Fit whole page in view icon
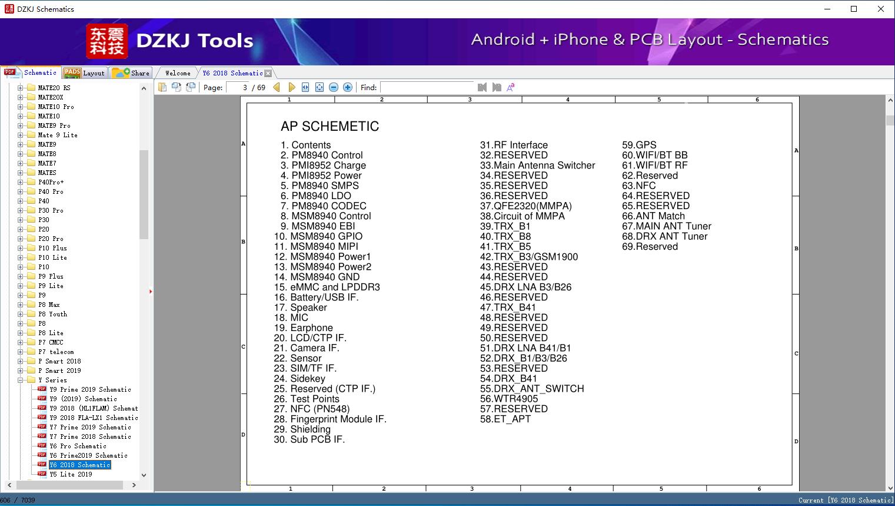The image size is (895, 506). coord(320,87)
